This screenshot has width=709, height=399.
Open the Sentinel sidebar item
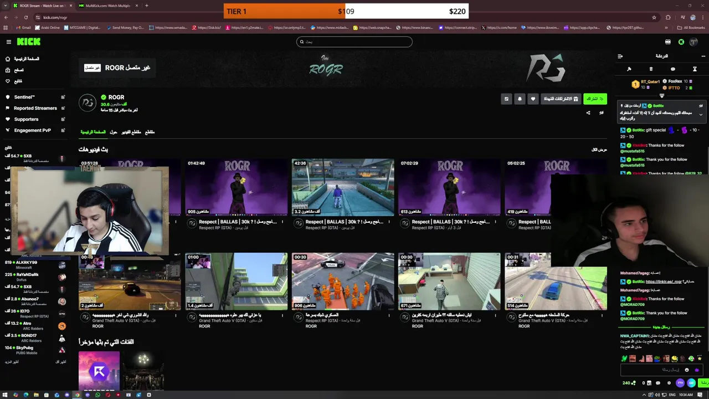[24, 97]
